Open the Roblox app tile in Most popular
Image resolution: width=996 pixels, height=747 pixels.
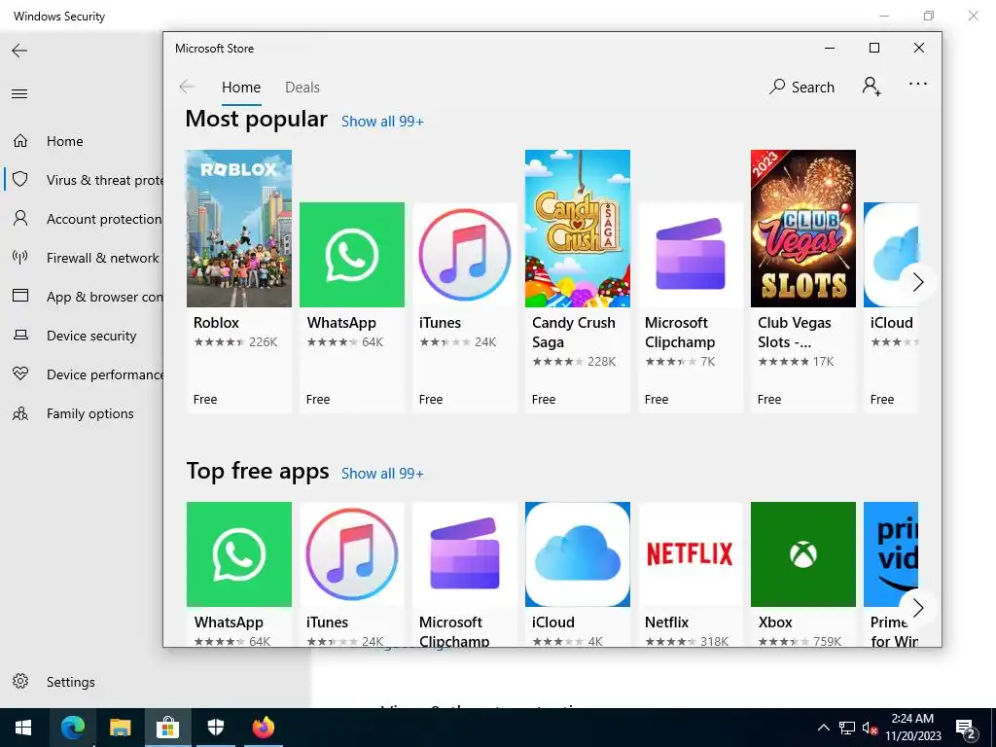click(x=239, y=281)
